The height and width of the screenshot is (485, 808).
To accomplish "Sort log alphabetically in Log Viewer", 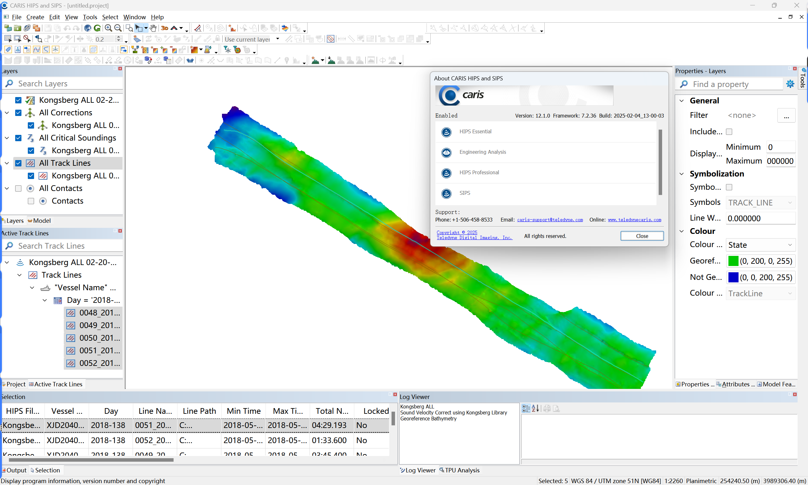I will [535, 408].
